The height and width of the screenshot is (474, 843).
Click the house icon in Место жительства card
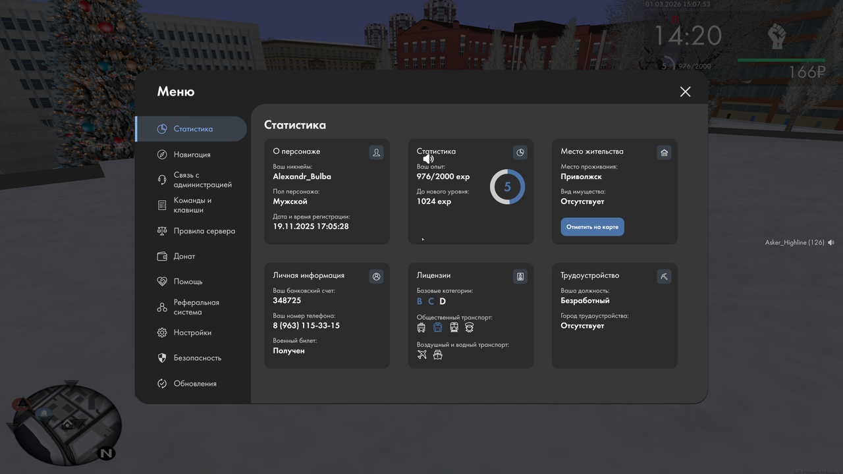(664, 153)
